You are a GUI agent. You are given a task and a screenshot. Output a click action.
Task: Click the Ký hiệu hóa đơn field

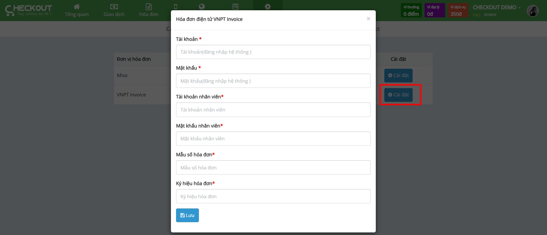click(x=273, y=196)
